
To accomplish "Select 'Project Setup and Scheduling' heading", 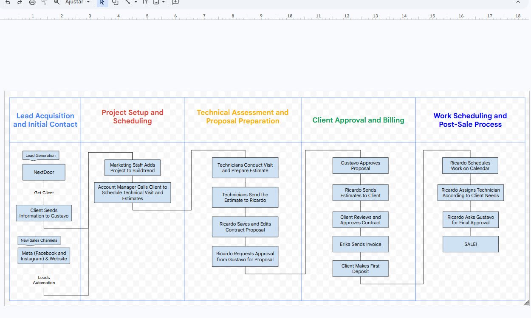I will 133,117.
